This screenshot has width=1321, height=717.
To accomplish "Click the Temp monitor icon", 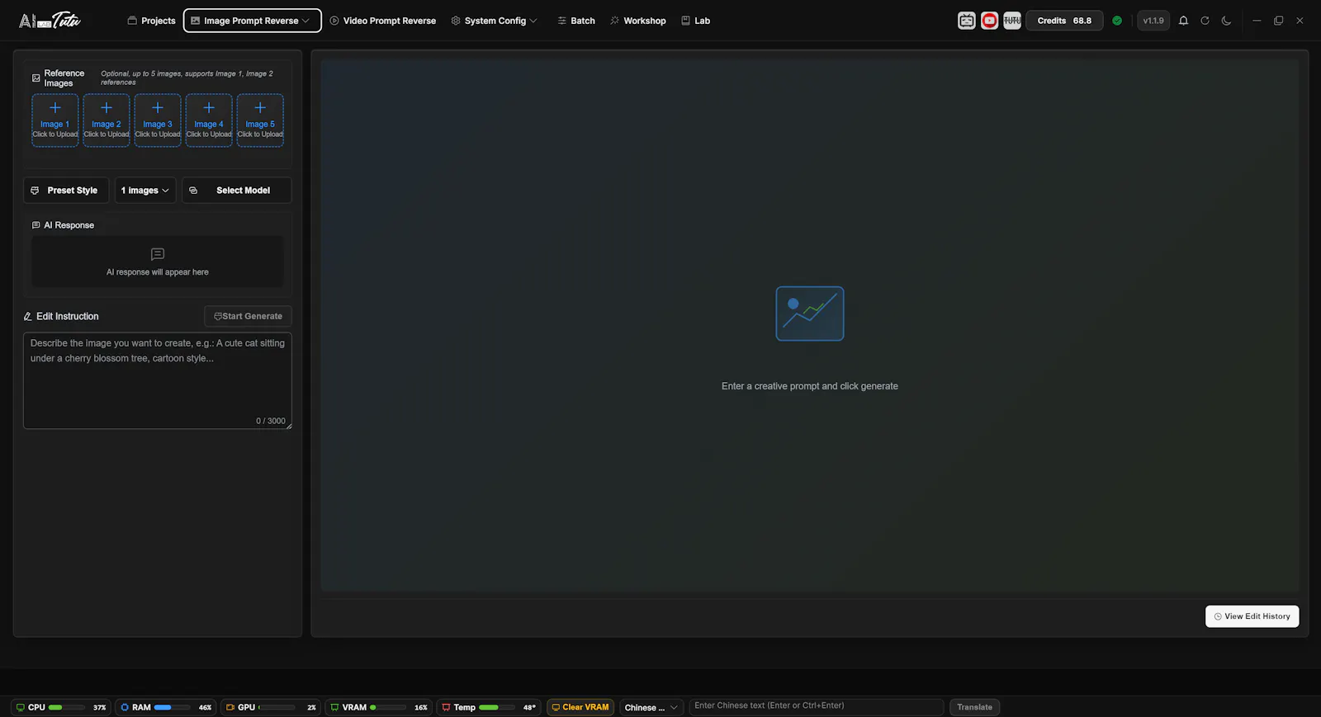I will [x=446, y=707].
